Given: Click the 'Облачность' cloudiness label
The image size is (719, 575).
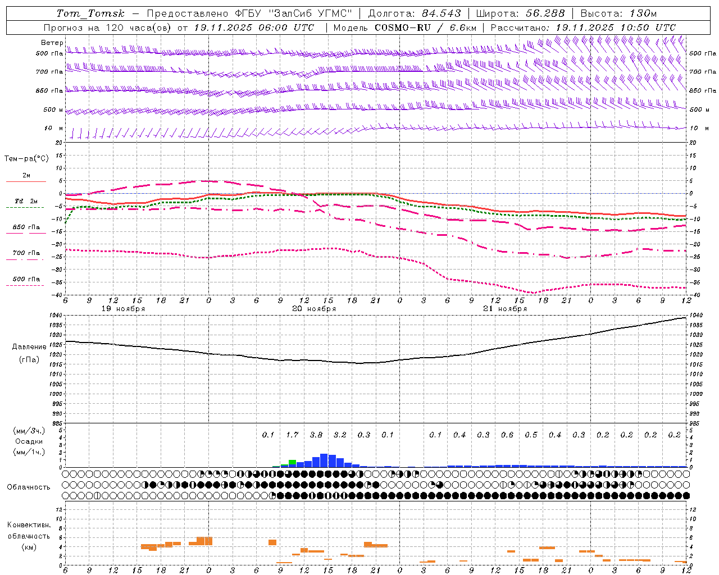Looking at the screenshot, I should click(x=29, y=487).
